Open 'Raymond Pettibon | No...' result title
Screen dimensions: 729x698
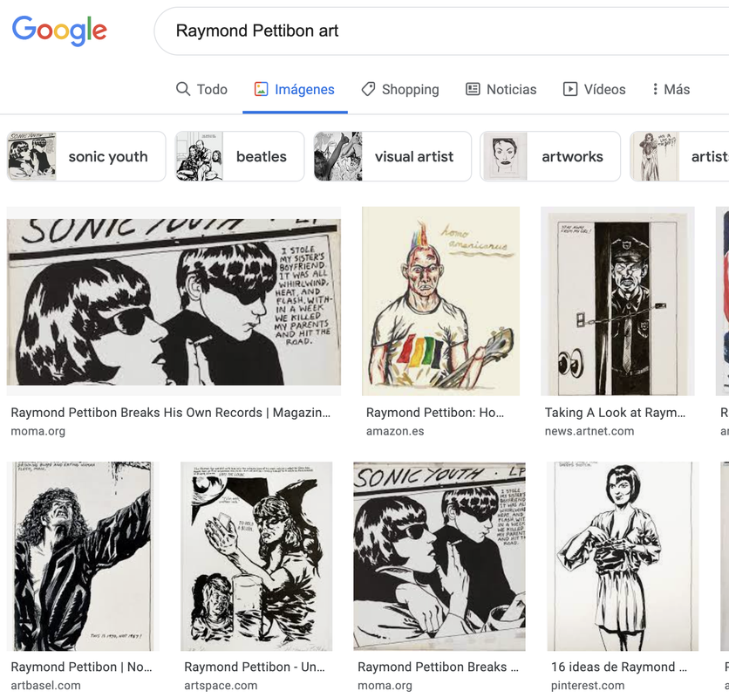click(x=81, y=667)
